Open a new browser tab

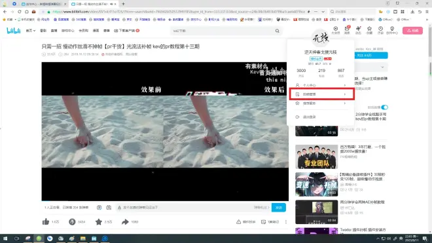coord(123,4)
